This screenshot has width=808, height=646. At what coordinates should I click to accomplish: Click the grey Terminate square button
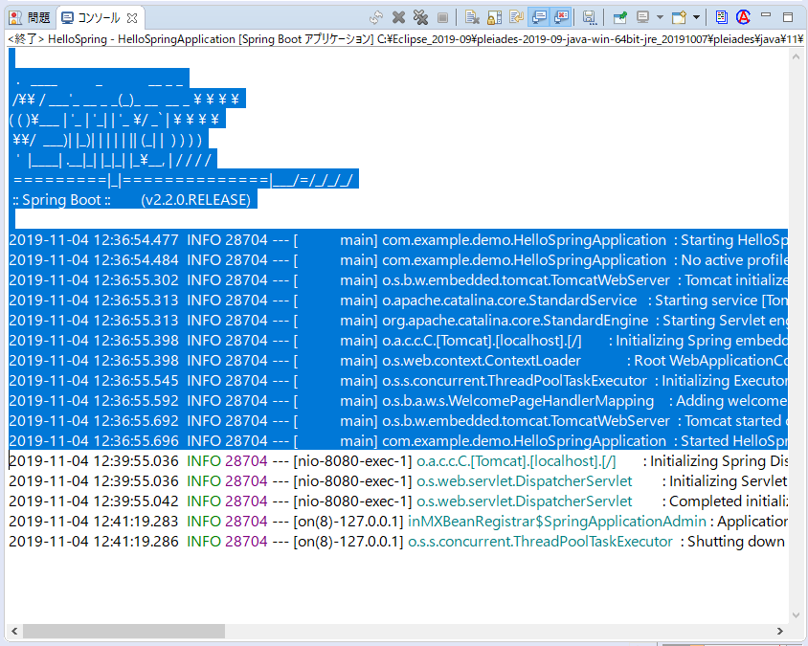442,18
